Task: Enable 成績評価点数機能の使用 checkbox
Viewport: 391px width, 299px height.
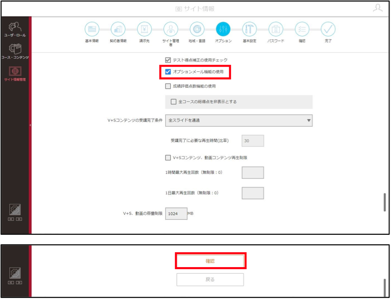Action: click(168, 86)
